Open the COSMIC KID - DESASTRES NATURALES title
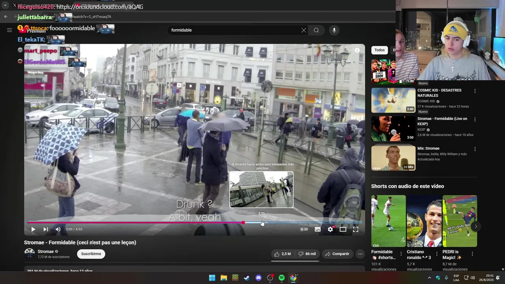The height and width of the screenshot is (284, 505). click(x=440, y=93)
